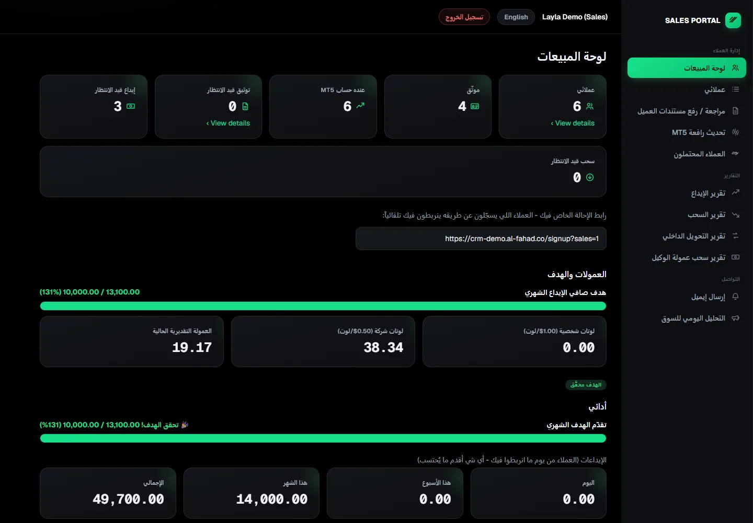Open View details in توثيق قيد الانتظار card
This screenshot has height=523, width=753.
coord(228,123)
